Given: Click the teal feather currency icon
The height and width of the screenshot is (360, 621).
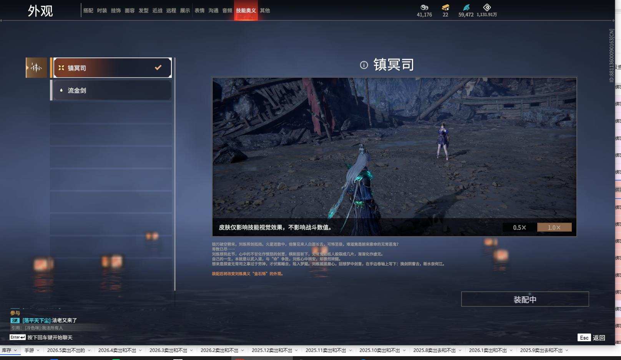Looking at the screenshot, I should pyautogui.click(x=466, y=7).
